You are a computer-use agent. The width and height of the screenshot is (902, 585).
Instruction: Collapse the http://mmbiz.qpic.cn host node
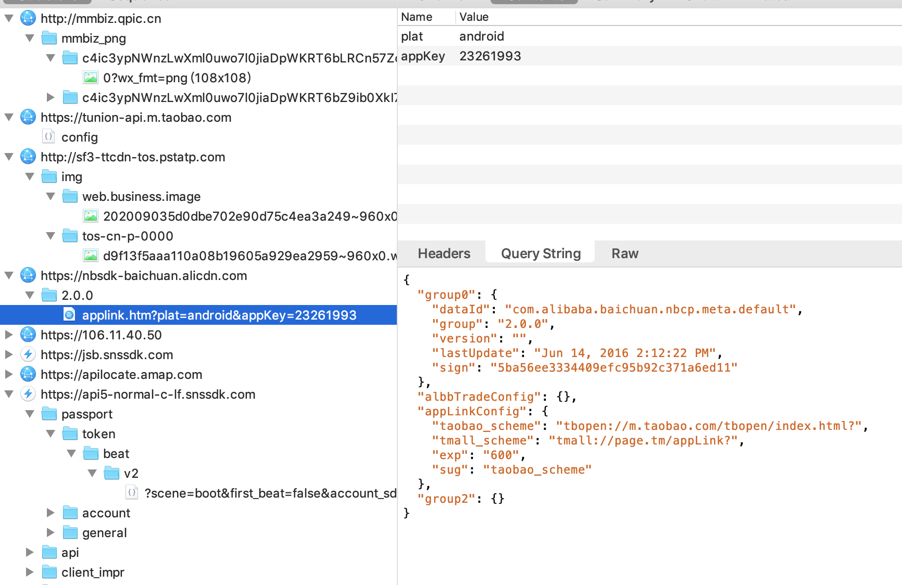[x=9, y=18]
